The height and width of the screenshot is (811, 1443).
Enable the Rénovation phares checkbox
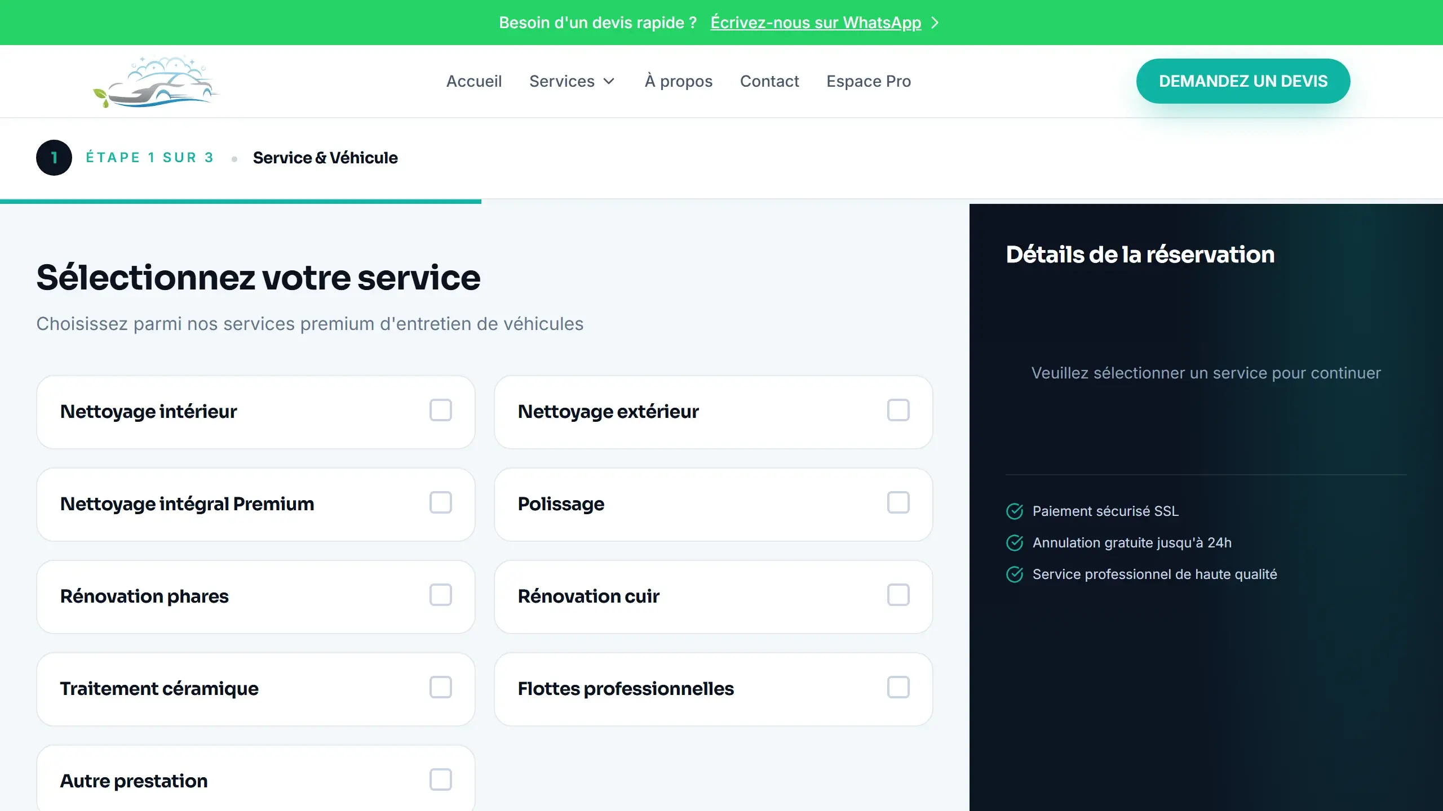tap(441, 595)
